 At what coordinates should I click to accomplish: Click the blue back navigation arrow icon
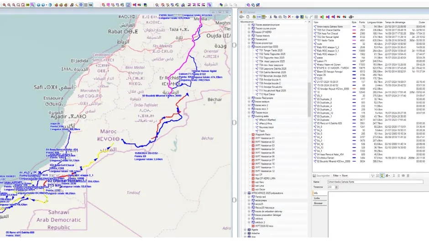38,5
